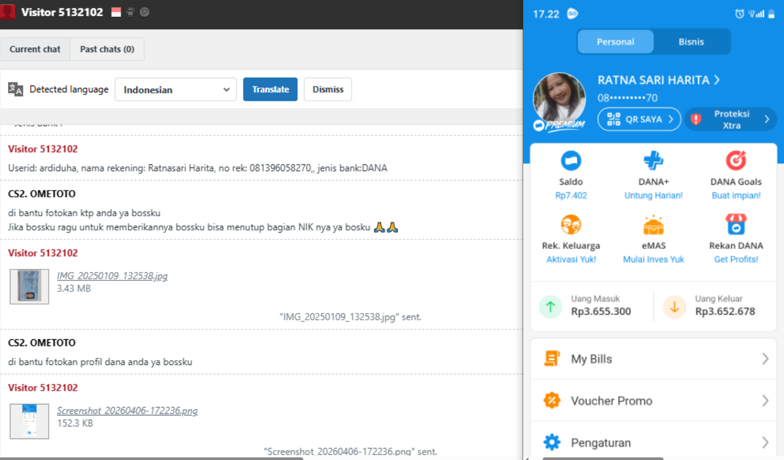Click message "di bantu fotokan ktp anda ya bossku"

click(84, 213)
